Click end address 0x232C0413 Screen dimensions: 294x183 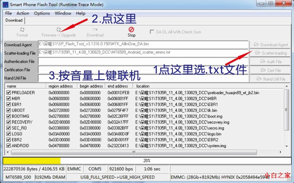tap(118, 146)
